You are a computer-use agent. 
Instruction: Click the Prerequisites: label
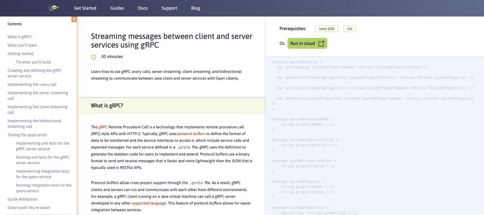click(x=293, y=29)
